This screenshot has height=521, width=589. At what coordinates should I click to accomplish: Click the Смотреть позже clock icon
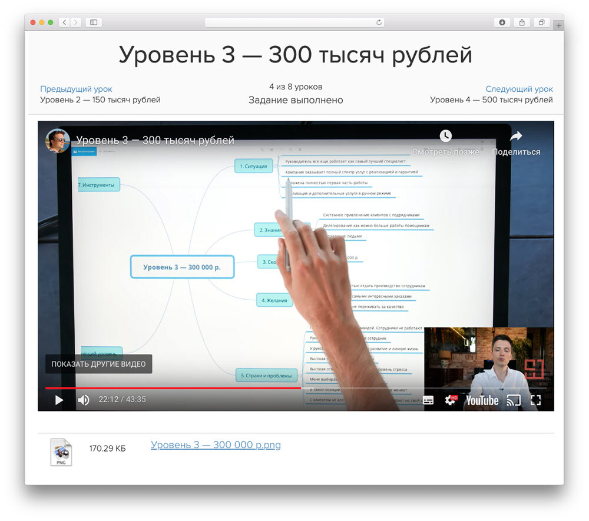445,136
